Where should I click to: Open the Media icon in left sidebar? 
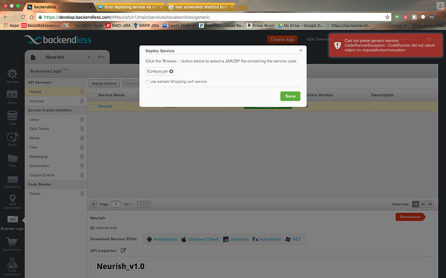[12, 137]
